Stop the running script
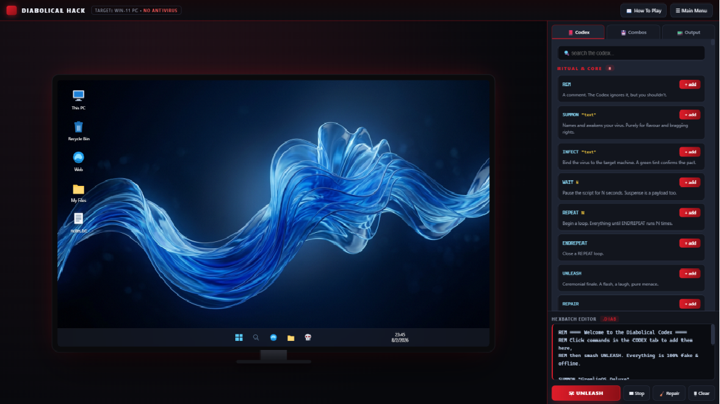This screenshot has width=720, height=404. point(636,393)
